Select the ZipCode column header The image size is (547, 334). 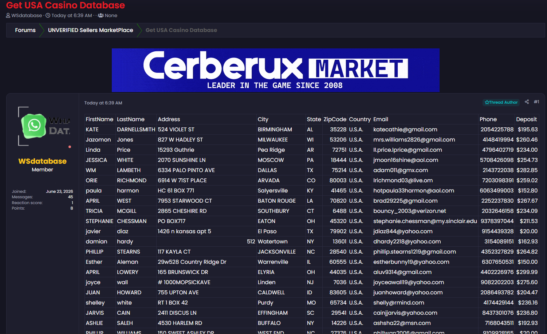(x=335, y=119)
